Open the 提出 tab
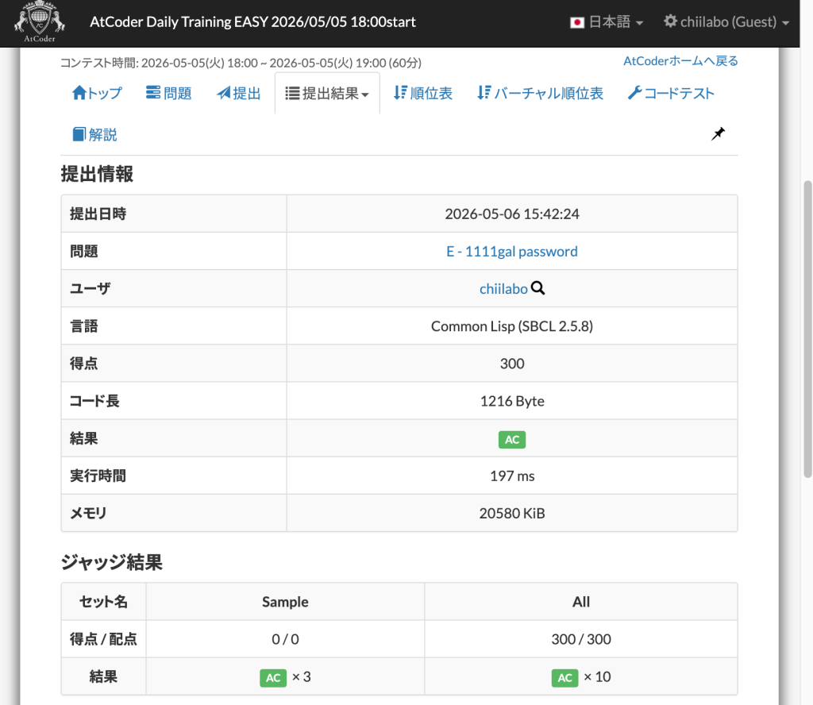This screenshot has height=705, width=813. [x=238, y=94]
